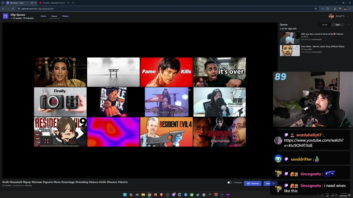The height and width of the screenshot is (198, 353).
Task: Toggle the Autoplay switch
Action: (x=229, y=183)
